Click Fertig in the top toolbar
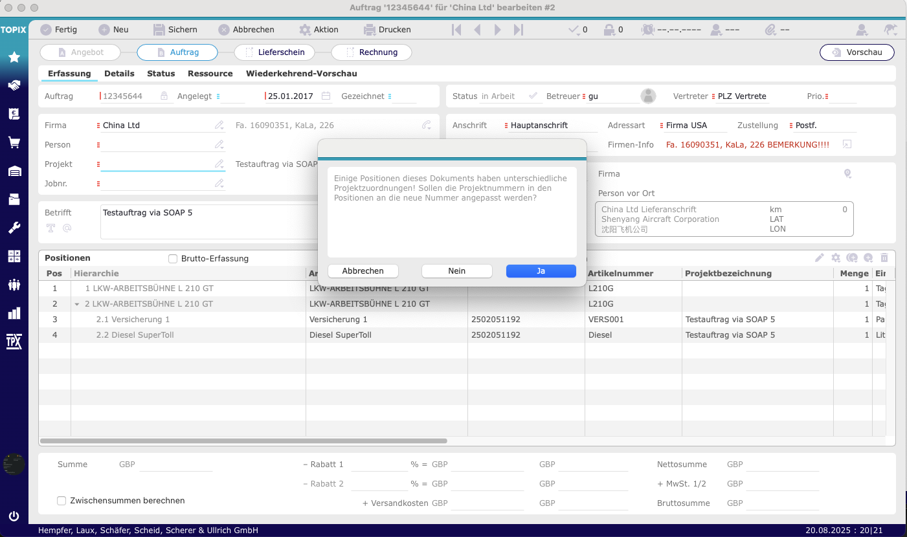Image resolution: width=907 pixels, height=537 pixels. coord(59,30)
